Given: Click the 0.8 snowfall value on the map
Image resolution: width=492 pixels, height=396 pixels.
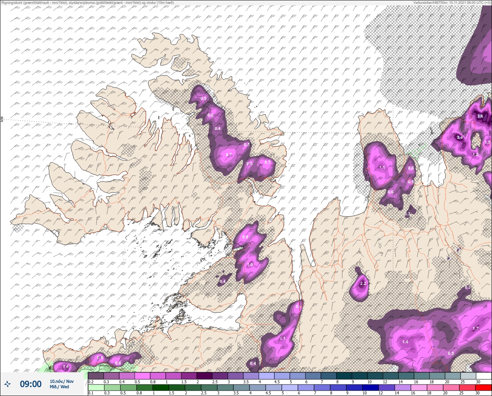Looking at the screenshot, I should coord(245,237).
